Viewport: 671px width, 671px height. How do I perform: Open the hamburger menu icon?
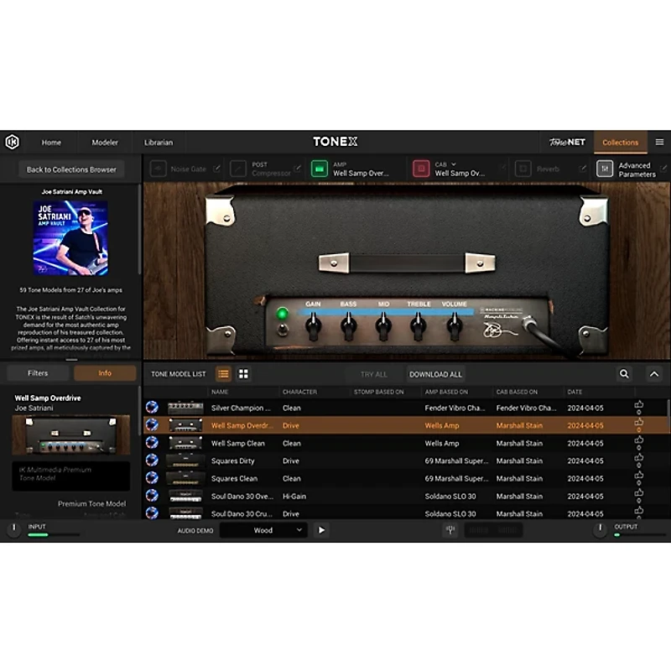[659, 142]
